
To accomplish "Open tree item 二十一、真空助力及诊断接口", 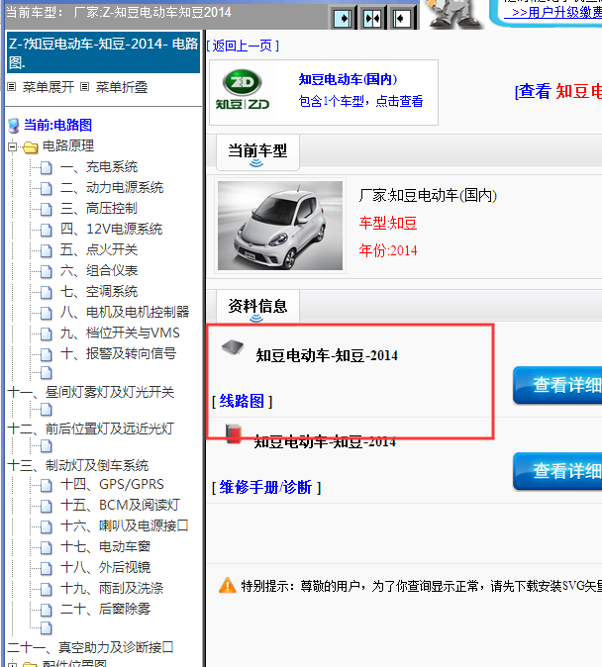I will tap(91, 648).
